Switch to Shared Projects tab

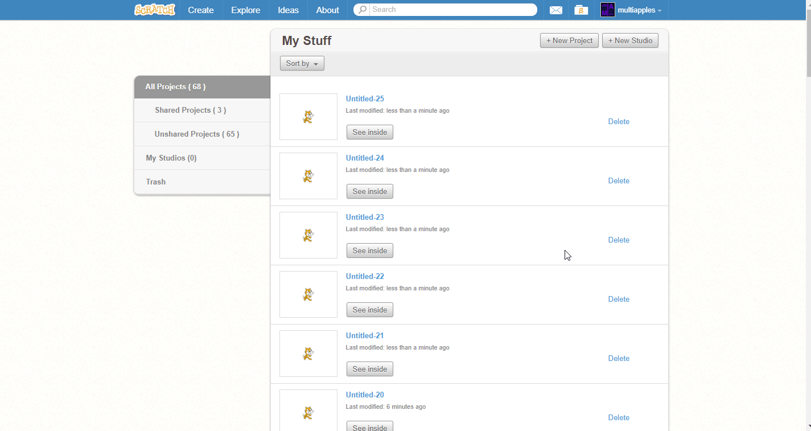pos(190,110)
